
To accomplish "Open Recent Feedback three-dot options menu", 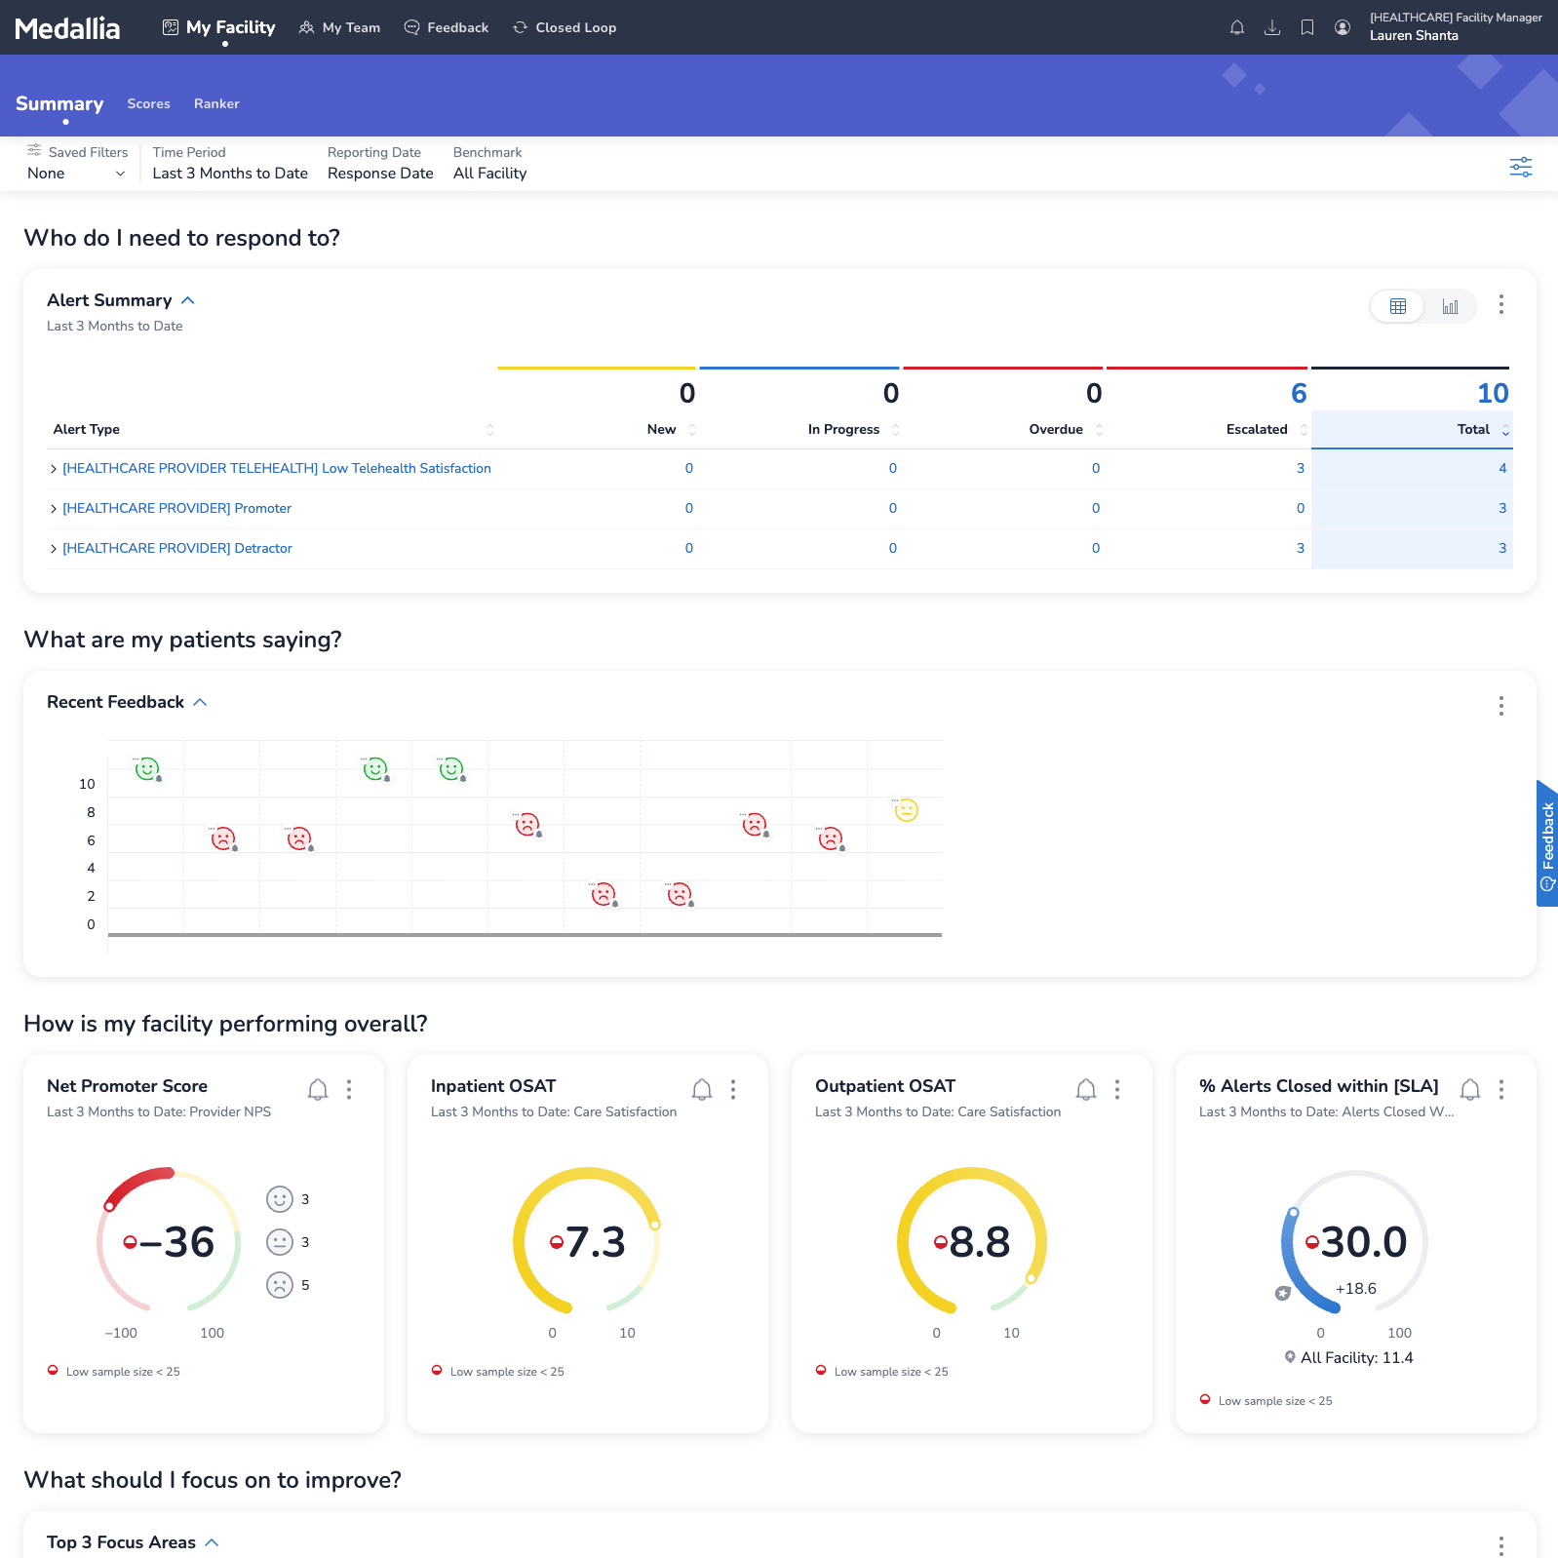I will (1500, 706).
